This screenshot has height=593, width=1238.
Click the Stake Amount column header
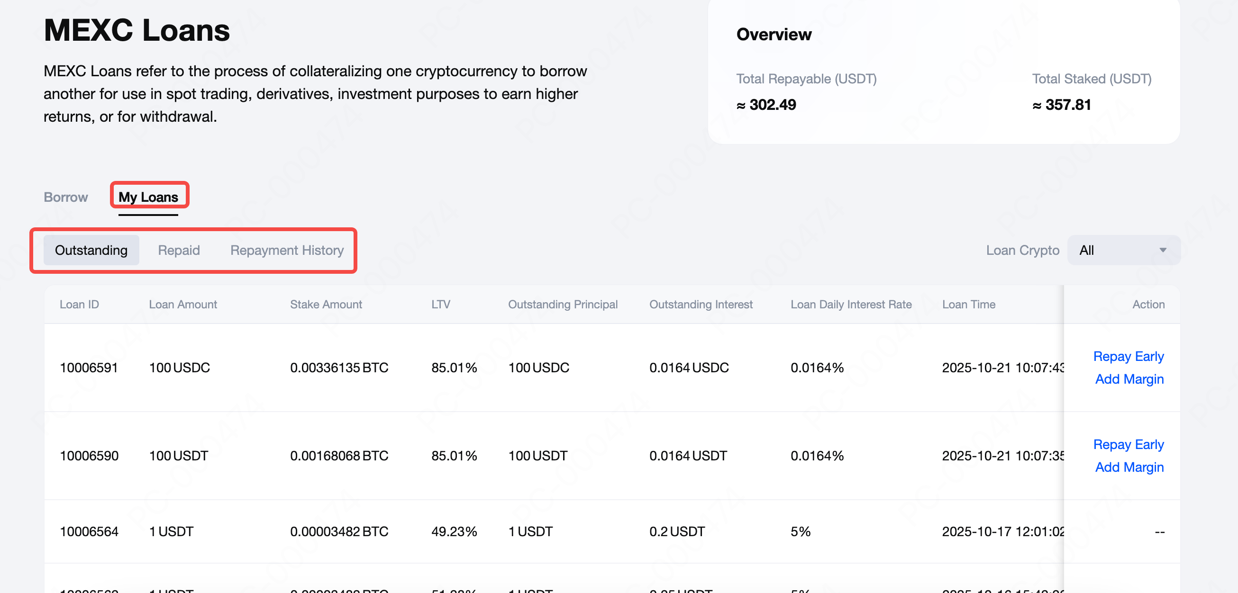(x=326, y=305)
